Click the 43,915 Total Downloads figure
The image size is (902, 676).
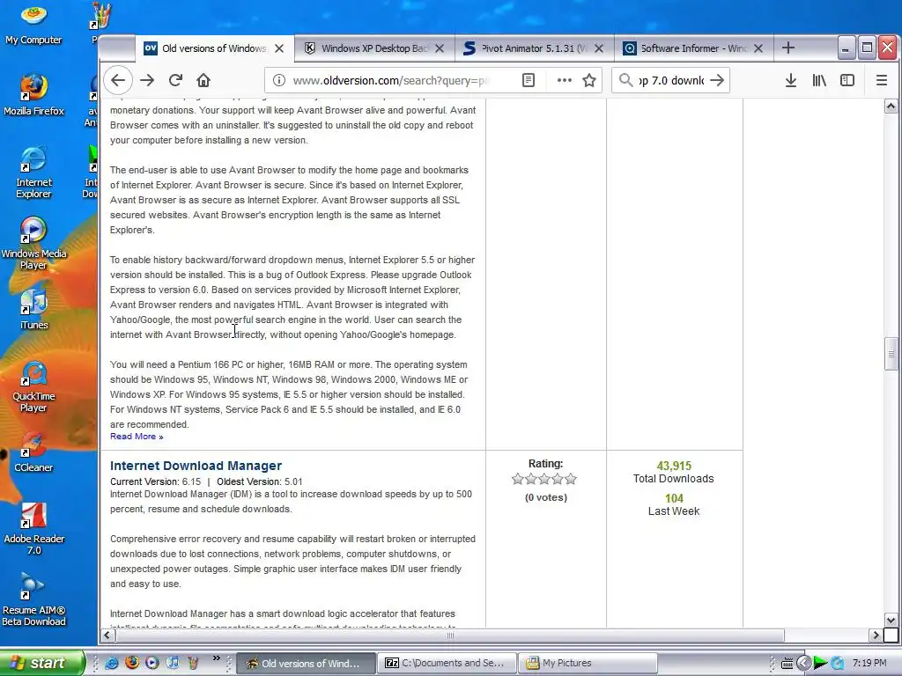pos(674,467)
